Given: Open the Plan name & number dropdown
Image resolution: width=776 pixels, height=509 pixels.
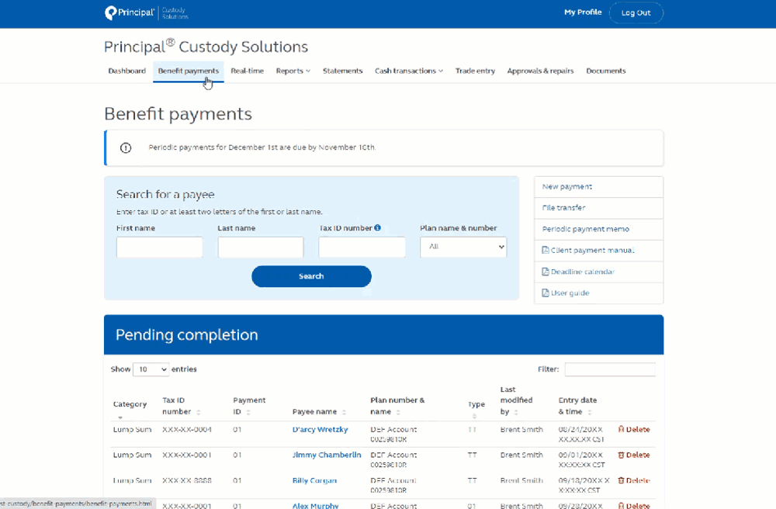Looking at the screenshot, I should 463,247.
